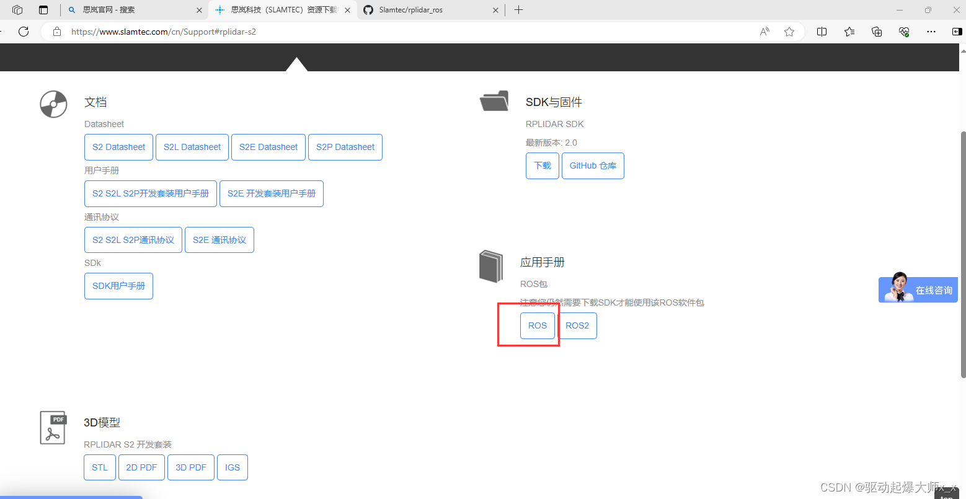
Task: Open the browser essentials heart icon
Action: 904,32
